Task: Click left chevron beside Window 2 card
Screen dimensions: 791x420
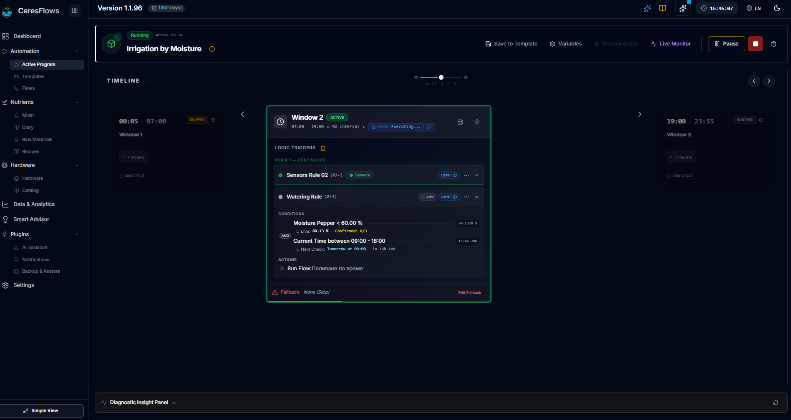Action: coord(242,114)
